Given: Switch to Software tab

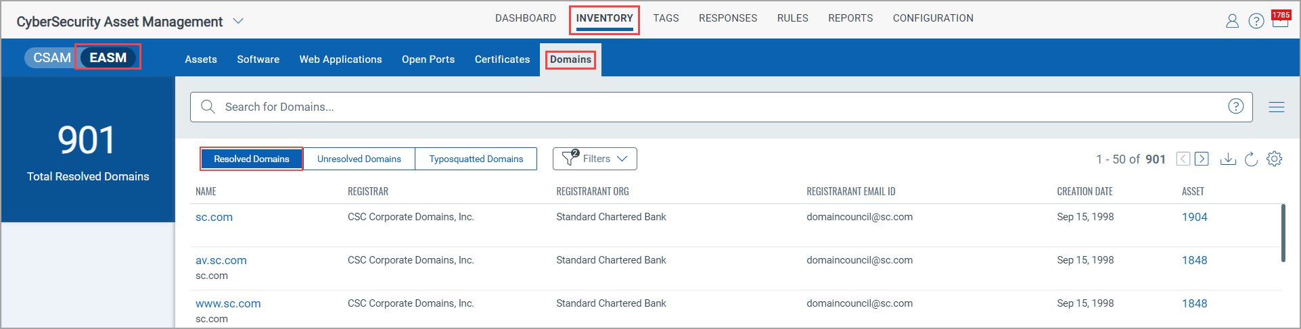Looking at the screenshot, I should coord(258,59).
